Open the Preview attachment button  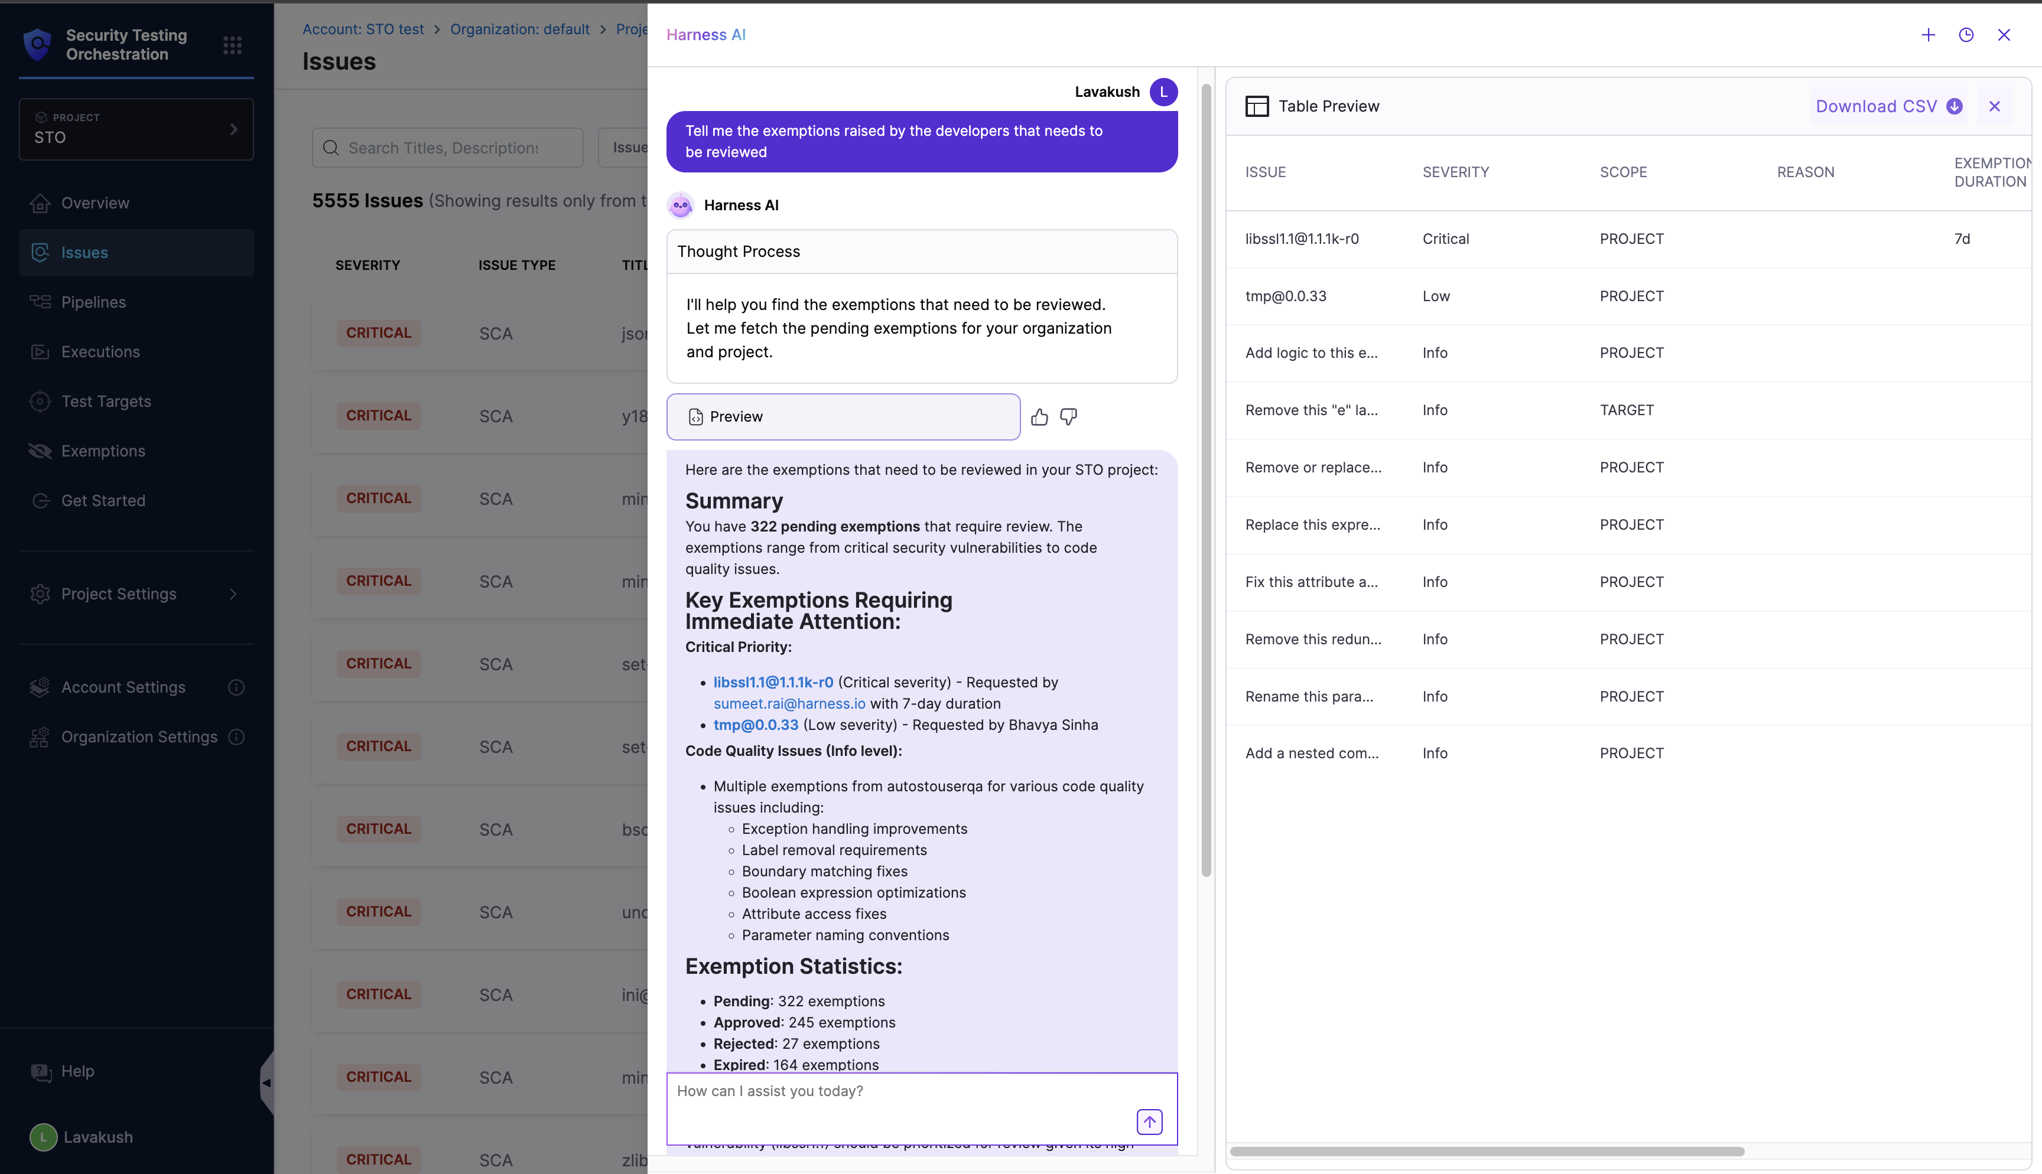tap(843, 417)
